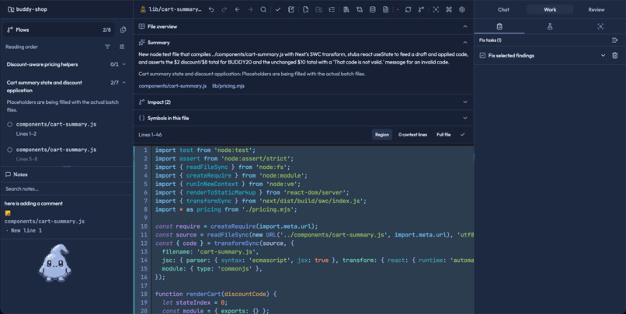Collapse the Summary section

tap(465, 42)
